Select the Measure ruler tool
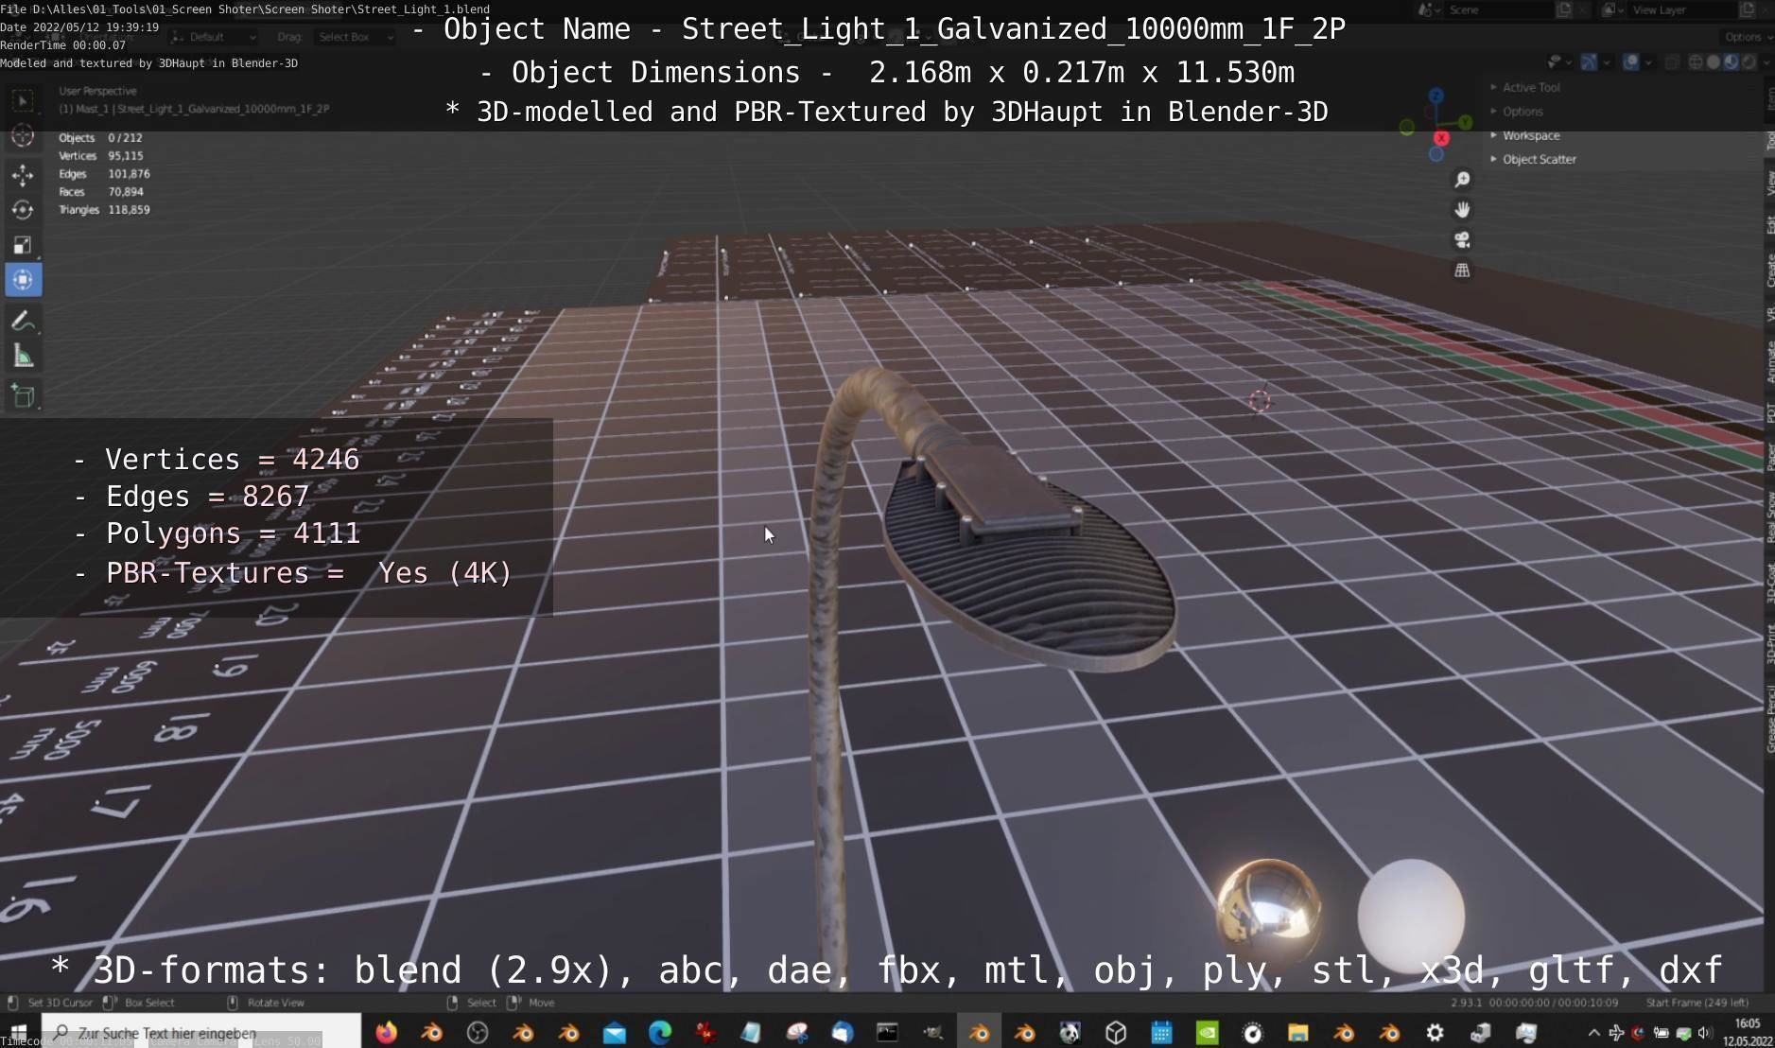Image resolution: width=1775 pixels, height=1048 pixels. pyautogui.click(x=24, y=357)
